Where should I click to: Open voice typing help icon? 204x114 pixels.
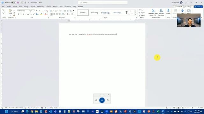pos(108,100)
